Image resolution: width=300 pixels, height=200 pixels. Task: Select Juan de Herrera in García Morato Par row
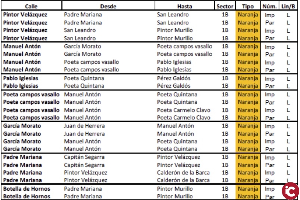[84, 134]
